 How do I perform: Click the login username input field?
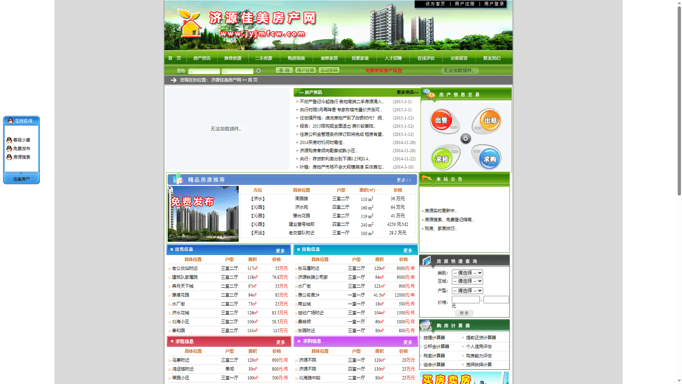click(204, 71)
